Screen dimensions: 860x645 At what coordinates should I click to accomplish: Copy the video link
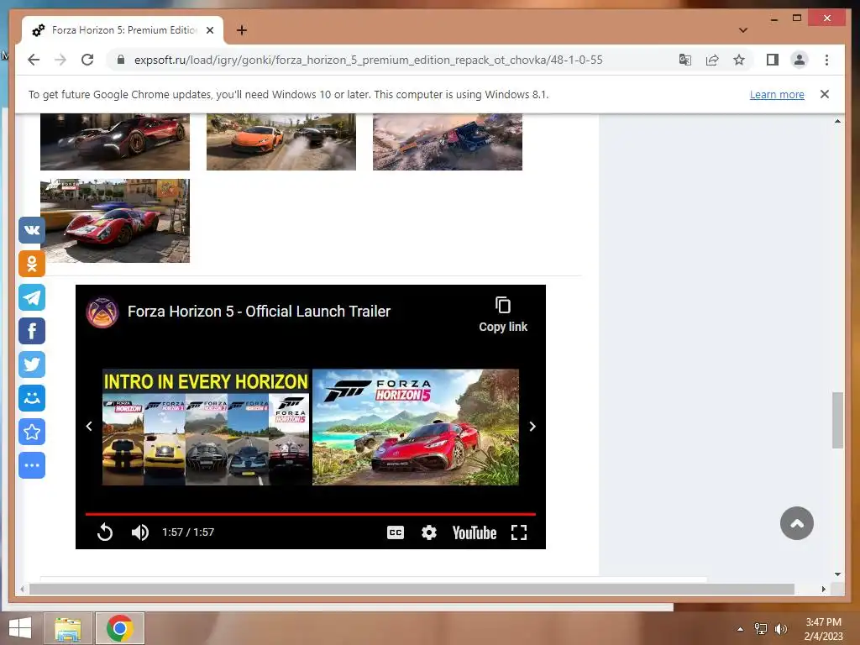pos(503,315)
